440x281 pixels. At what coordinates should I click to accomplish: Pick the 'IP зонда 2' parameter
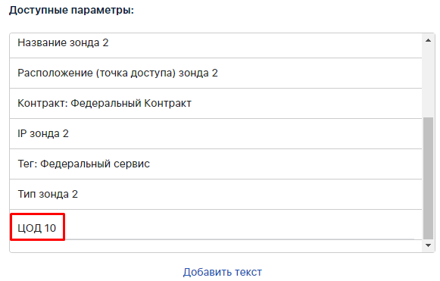[x=216, y=134]
